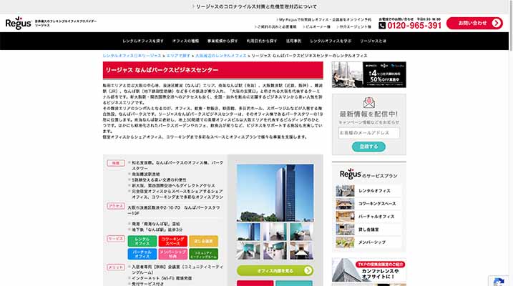Click the green オフィス内部を見る button
Image resolution: width=513 pixels, height=286 pixels.
[275, 271]
